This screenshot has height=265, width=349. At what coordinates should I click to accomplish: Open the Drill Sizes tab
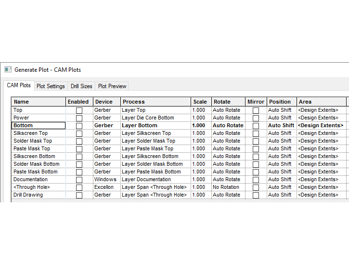81,86
